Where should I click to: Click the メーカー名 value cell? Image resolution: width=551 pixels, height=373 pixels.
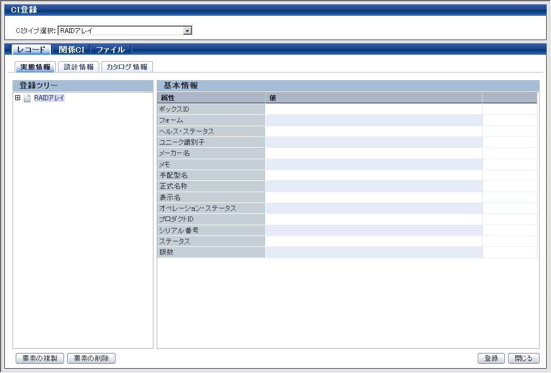(x=373, y=153)
